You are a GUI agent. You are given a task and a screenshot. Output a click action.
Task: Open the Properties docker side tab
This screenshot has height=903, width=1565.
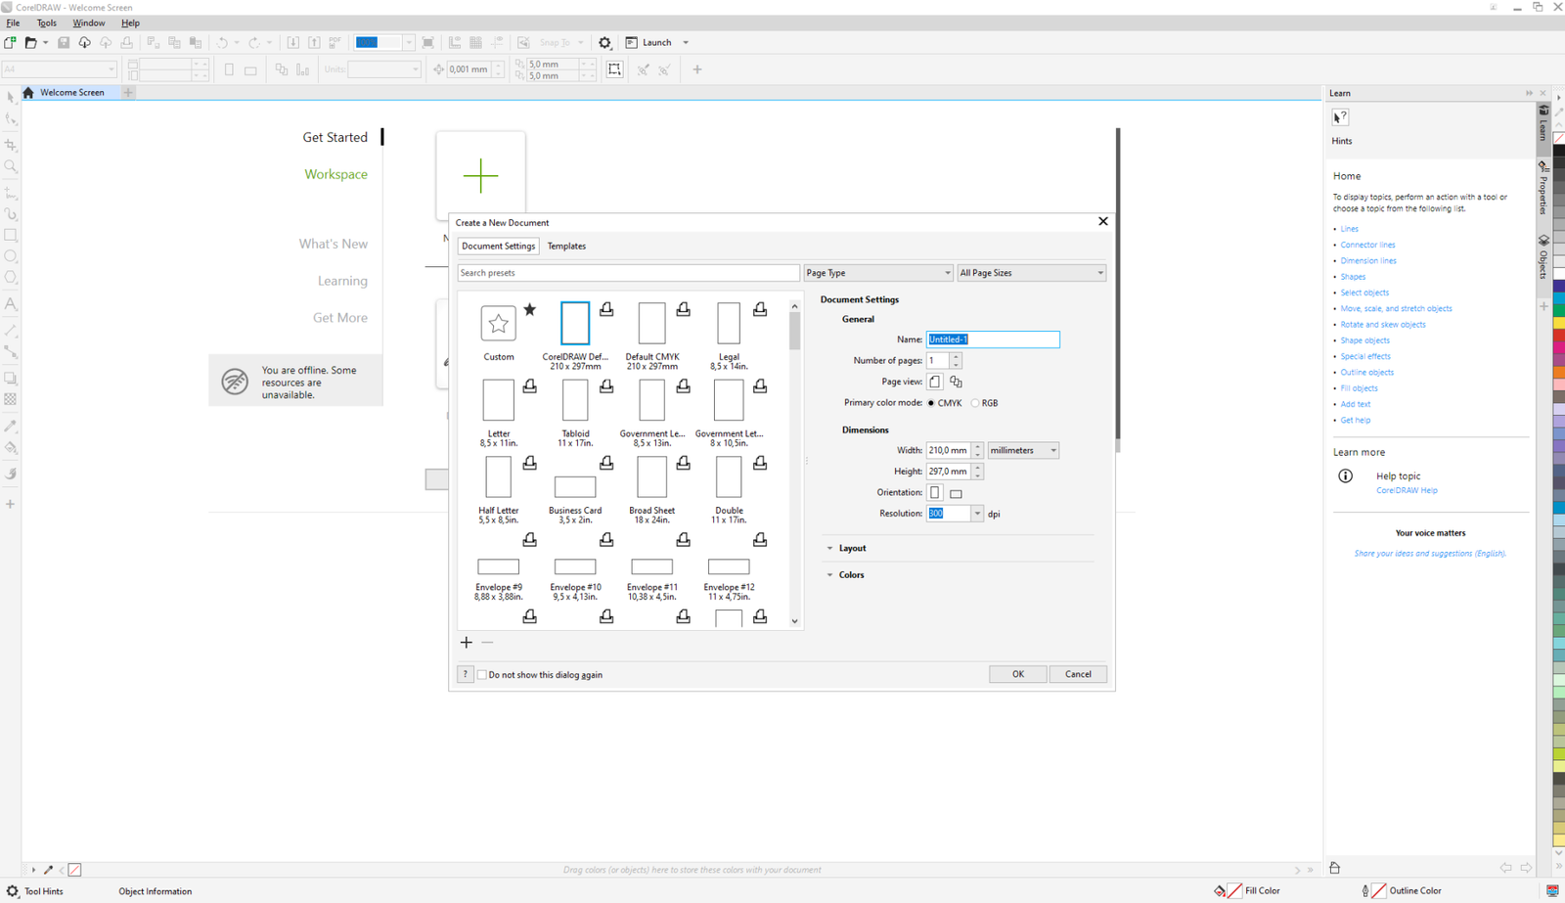(x=1543, y=188)
